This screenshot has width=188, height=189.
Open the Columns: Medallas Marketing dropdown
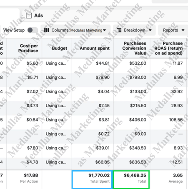pyautogui.click(x=75, y=30)
